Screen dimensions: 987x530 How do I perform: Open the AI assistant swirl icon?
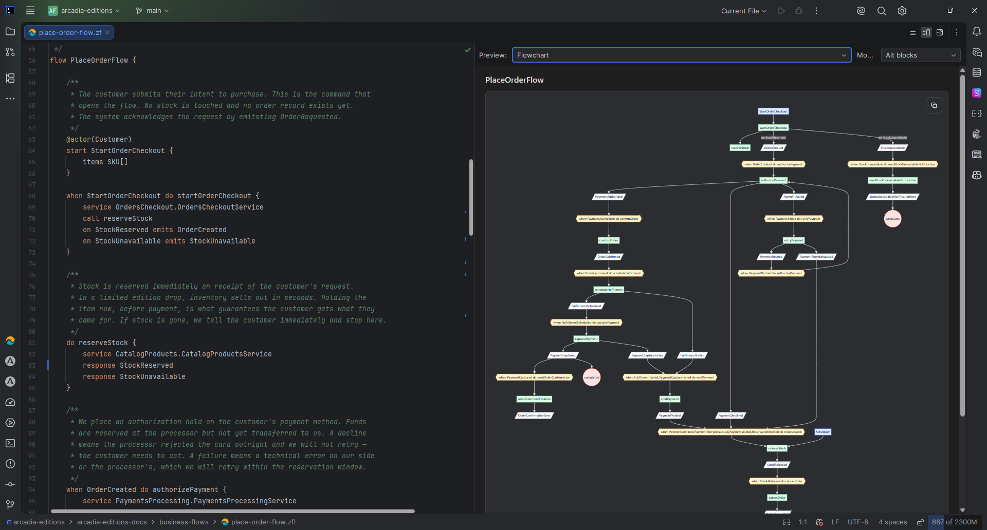861,11
